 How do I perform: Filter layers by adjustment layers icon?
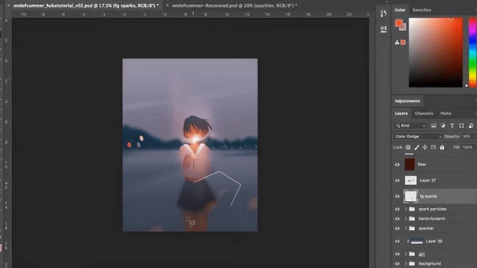tap(443, 125)
